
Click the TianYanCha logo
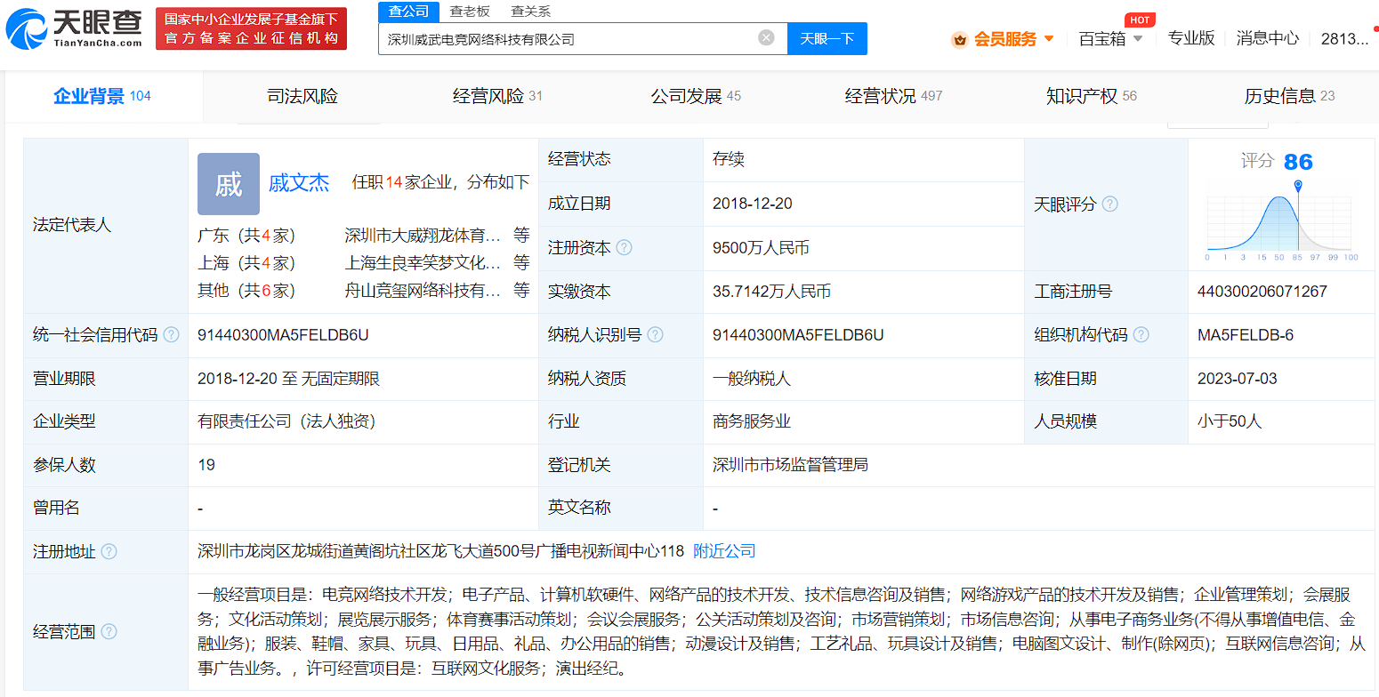74,28
